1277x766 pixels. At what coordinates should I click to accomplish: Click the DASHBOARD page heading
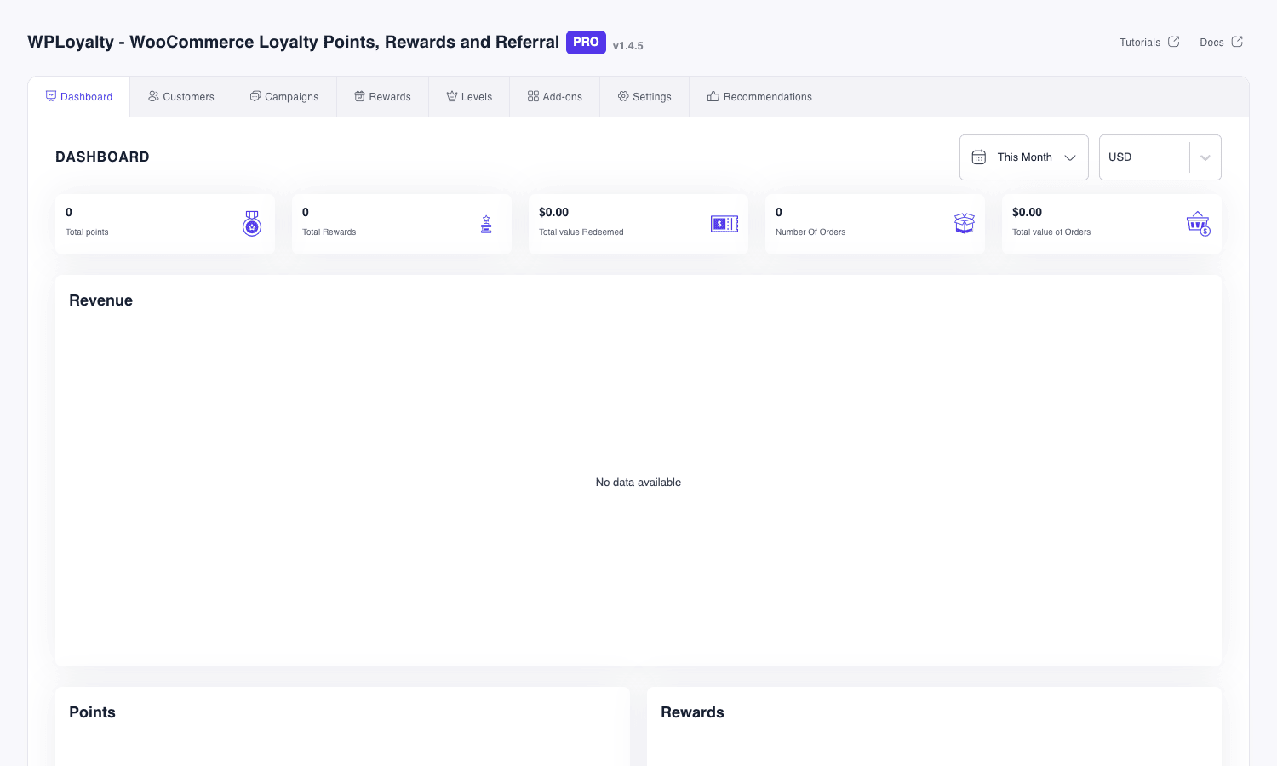coord(102,157)
